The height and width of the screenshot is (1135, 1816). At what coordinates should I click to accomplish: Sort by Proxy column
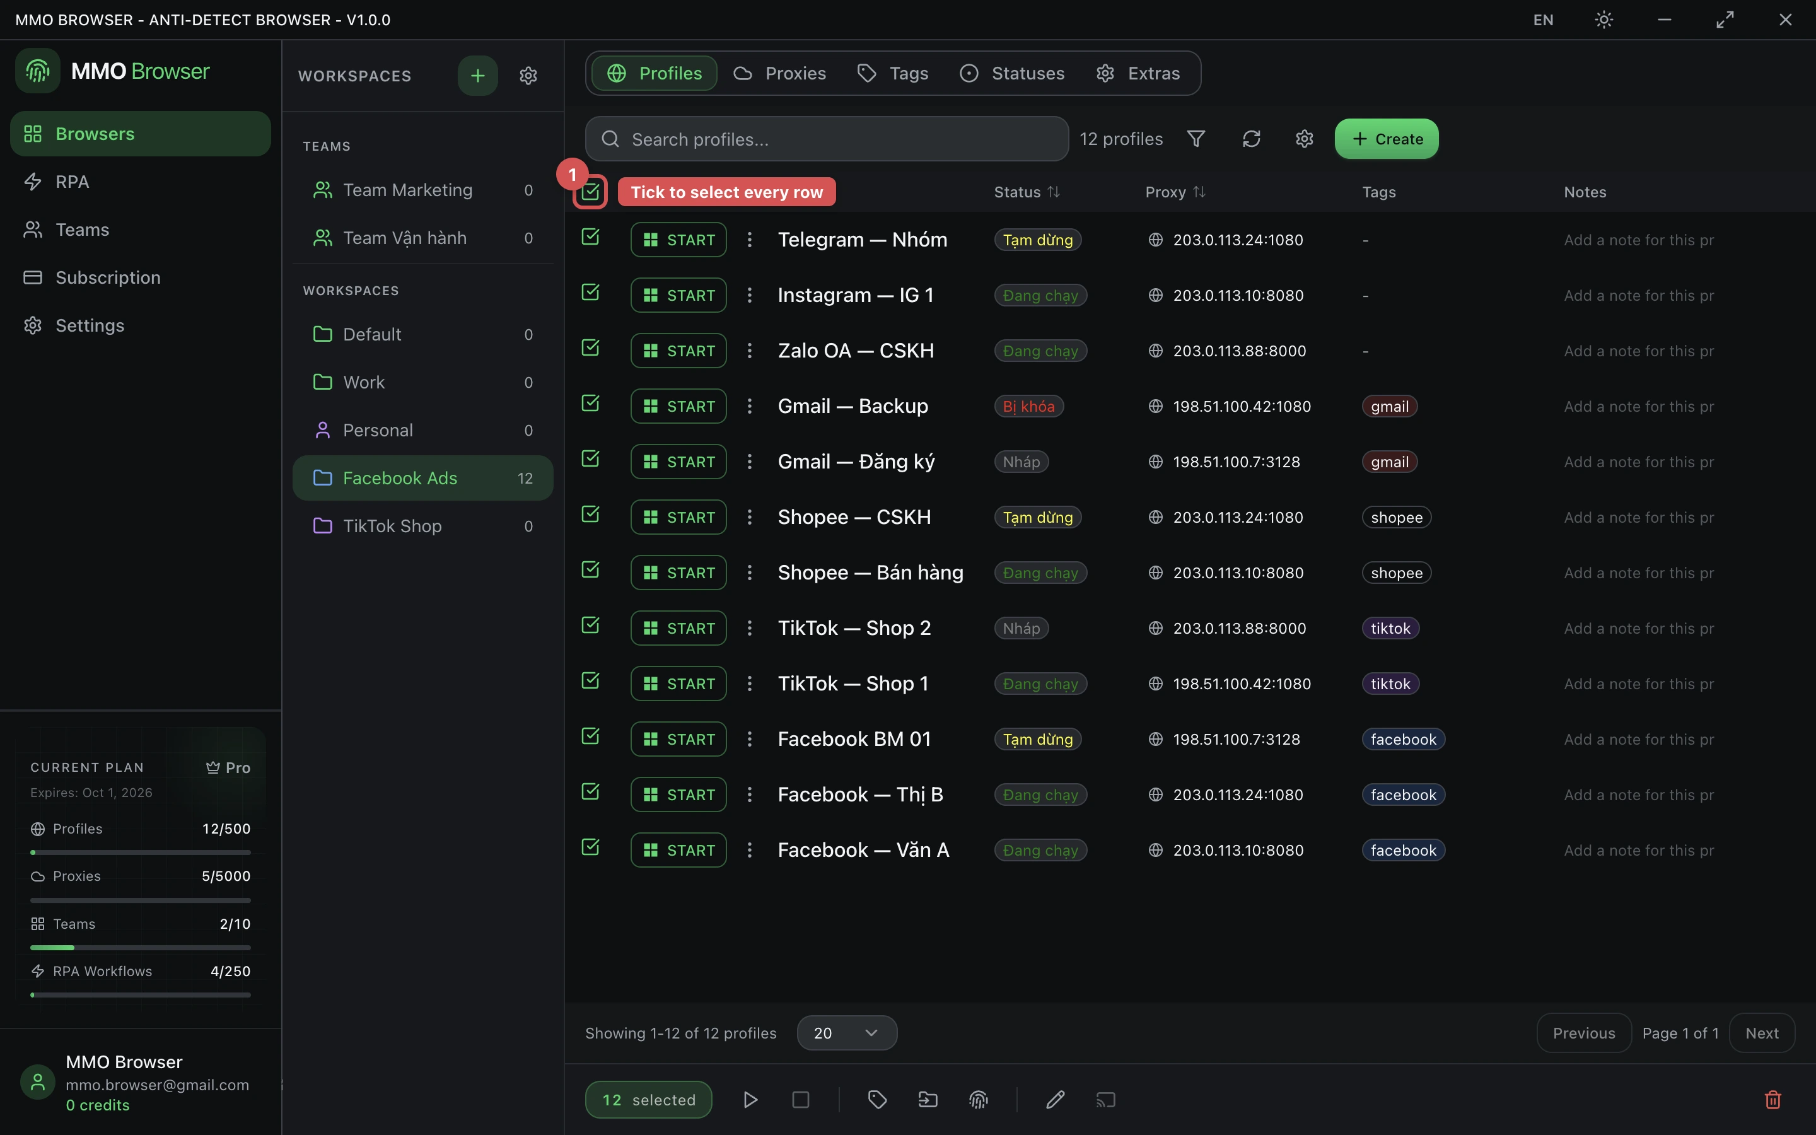click(1175, 192)
